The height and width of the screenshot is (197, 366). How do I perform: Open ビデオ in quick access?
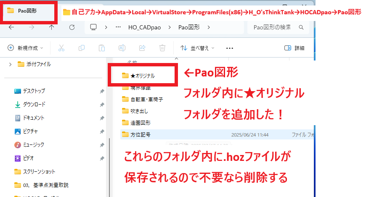click(x=24, y=158)
